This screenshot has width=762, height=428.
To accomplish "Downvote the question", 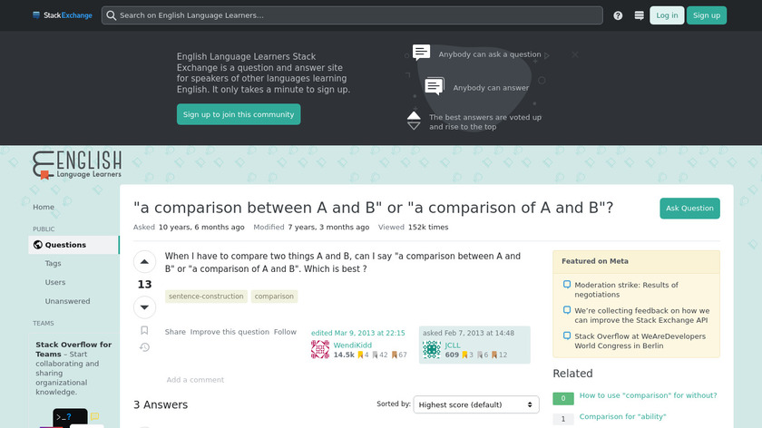I will (x=144, y=307).
